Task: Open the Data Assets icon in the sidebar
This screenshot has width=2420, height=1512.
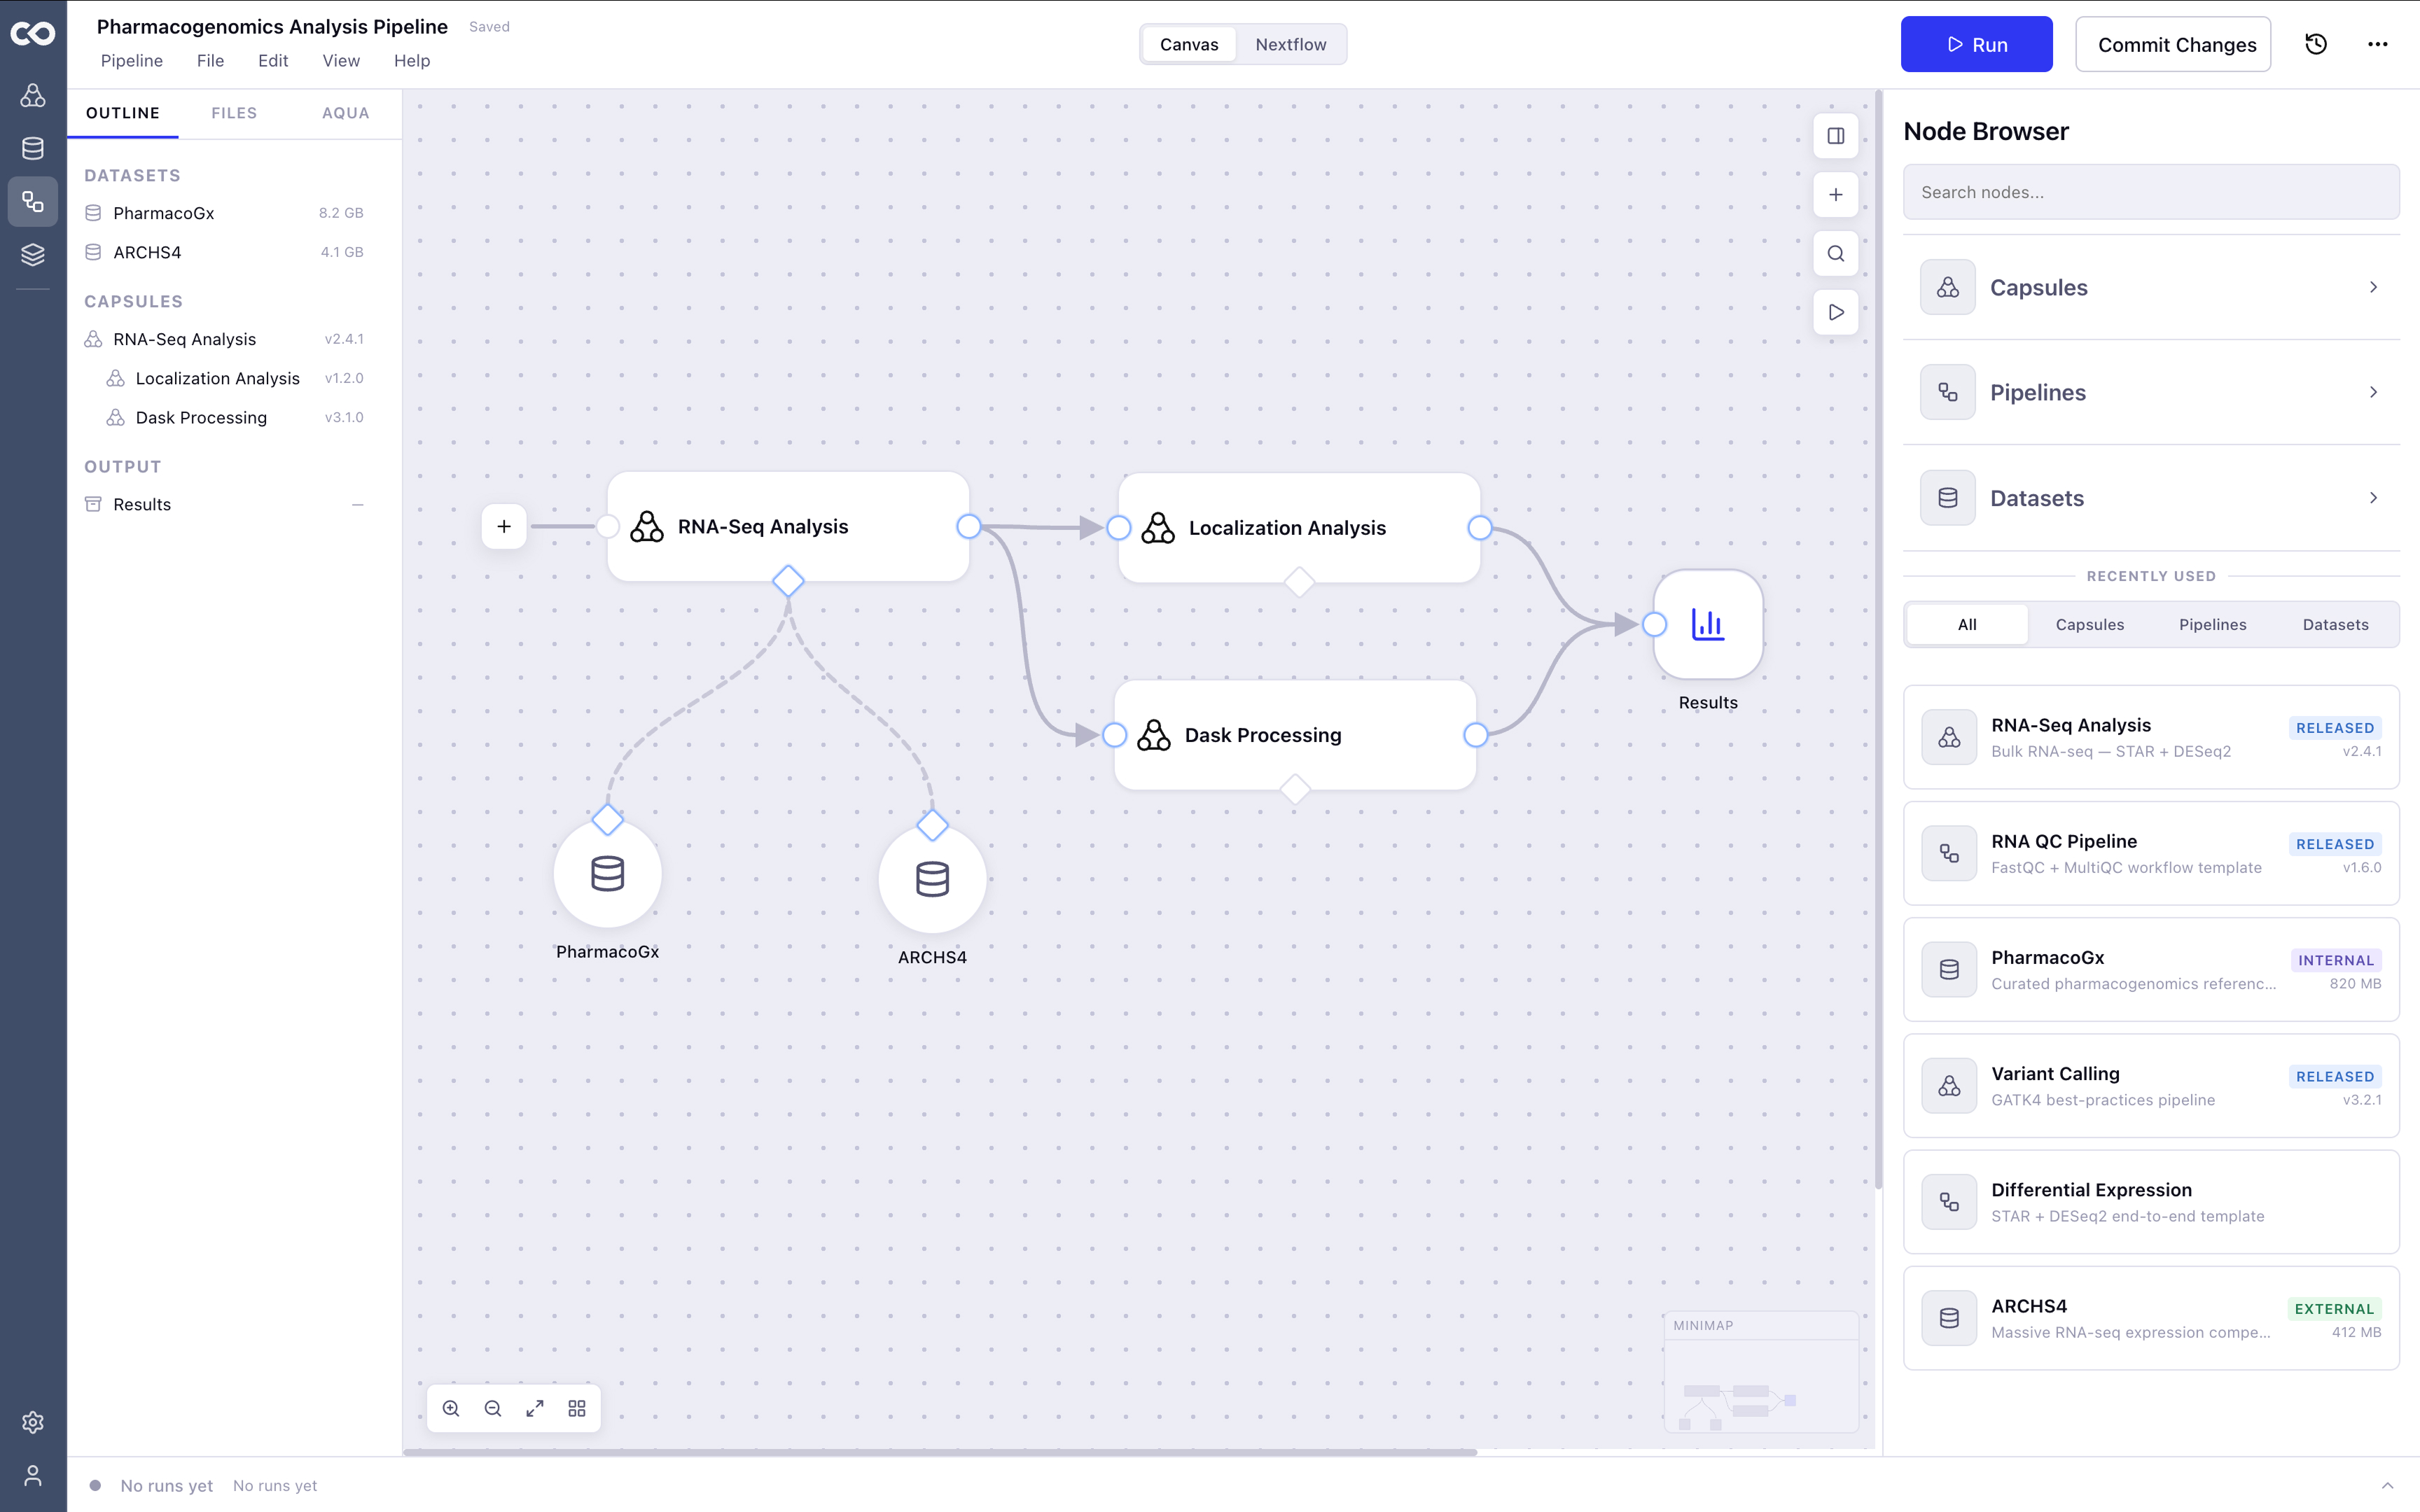Action: coord(33,148)
